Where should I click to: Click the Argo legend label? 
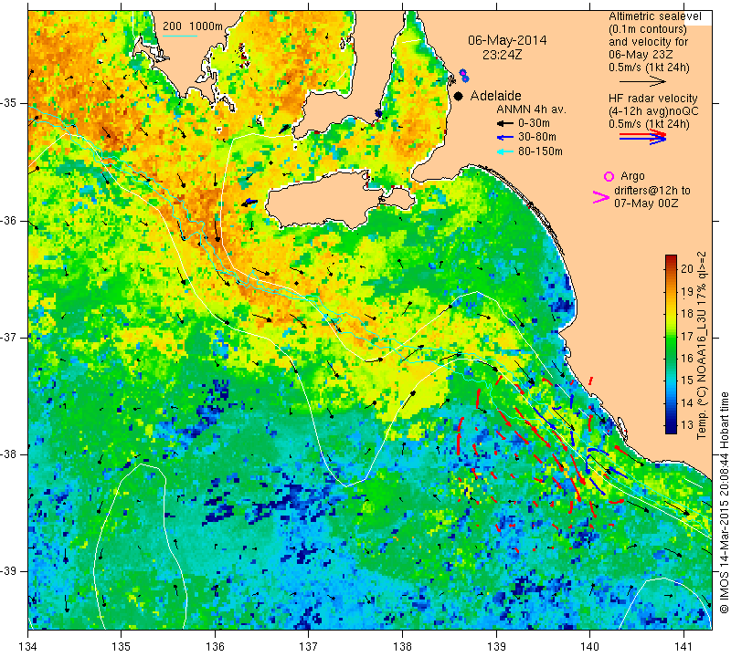(x=632, y=176)
